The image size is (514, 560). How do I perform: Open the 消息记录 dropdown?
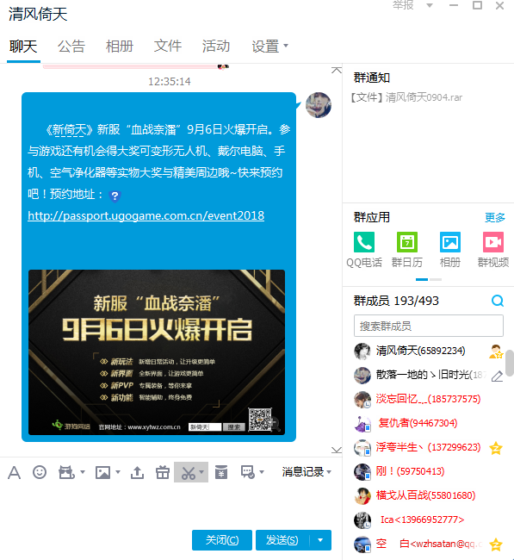(307, 472)
